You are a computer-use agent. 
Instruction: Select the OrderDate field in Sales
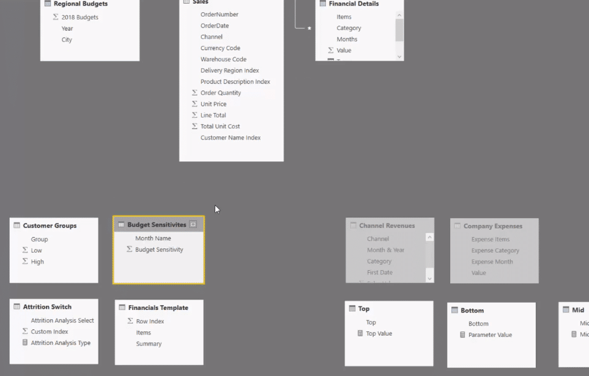215,26
